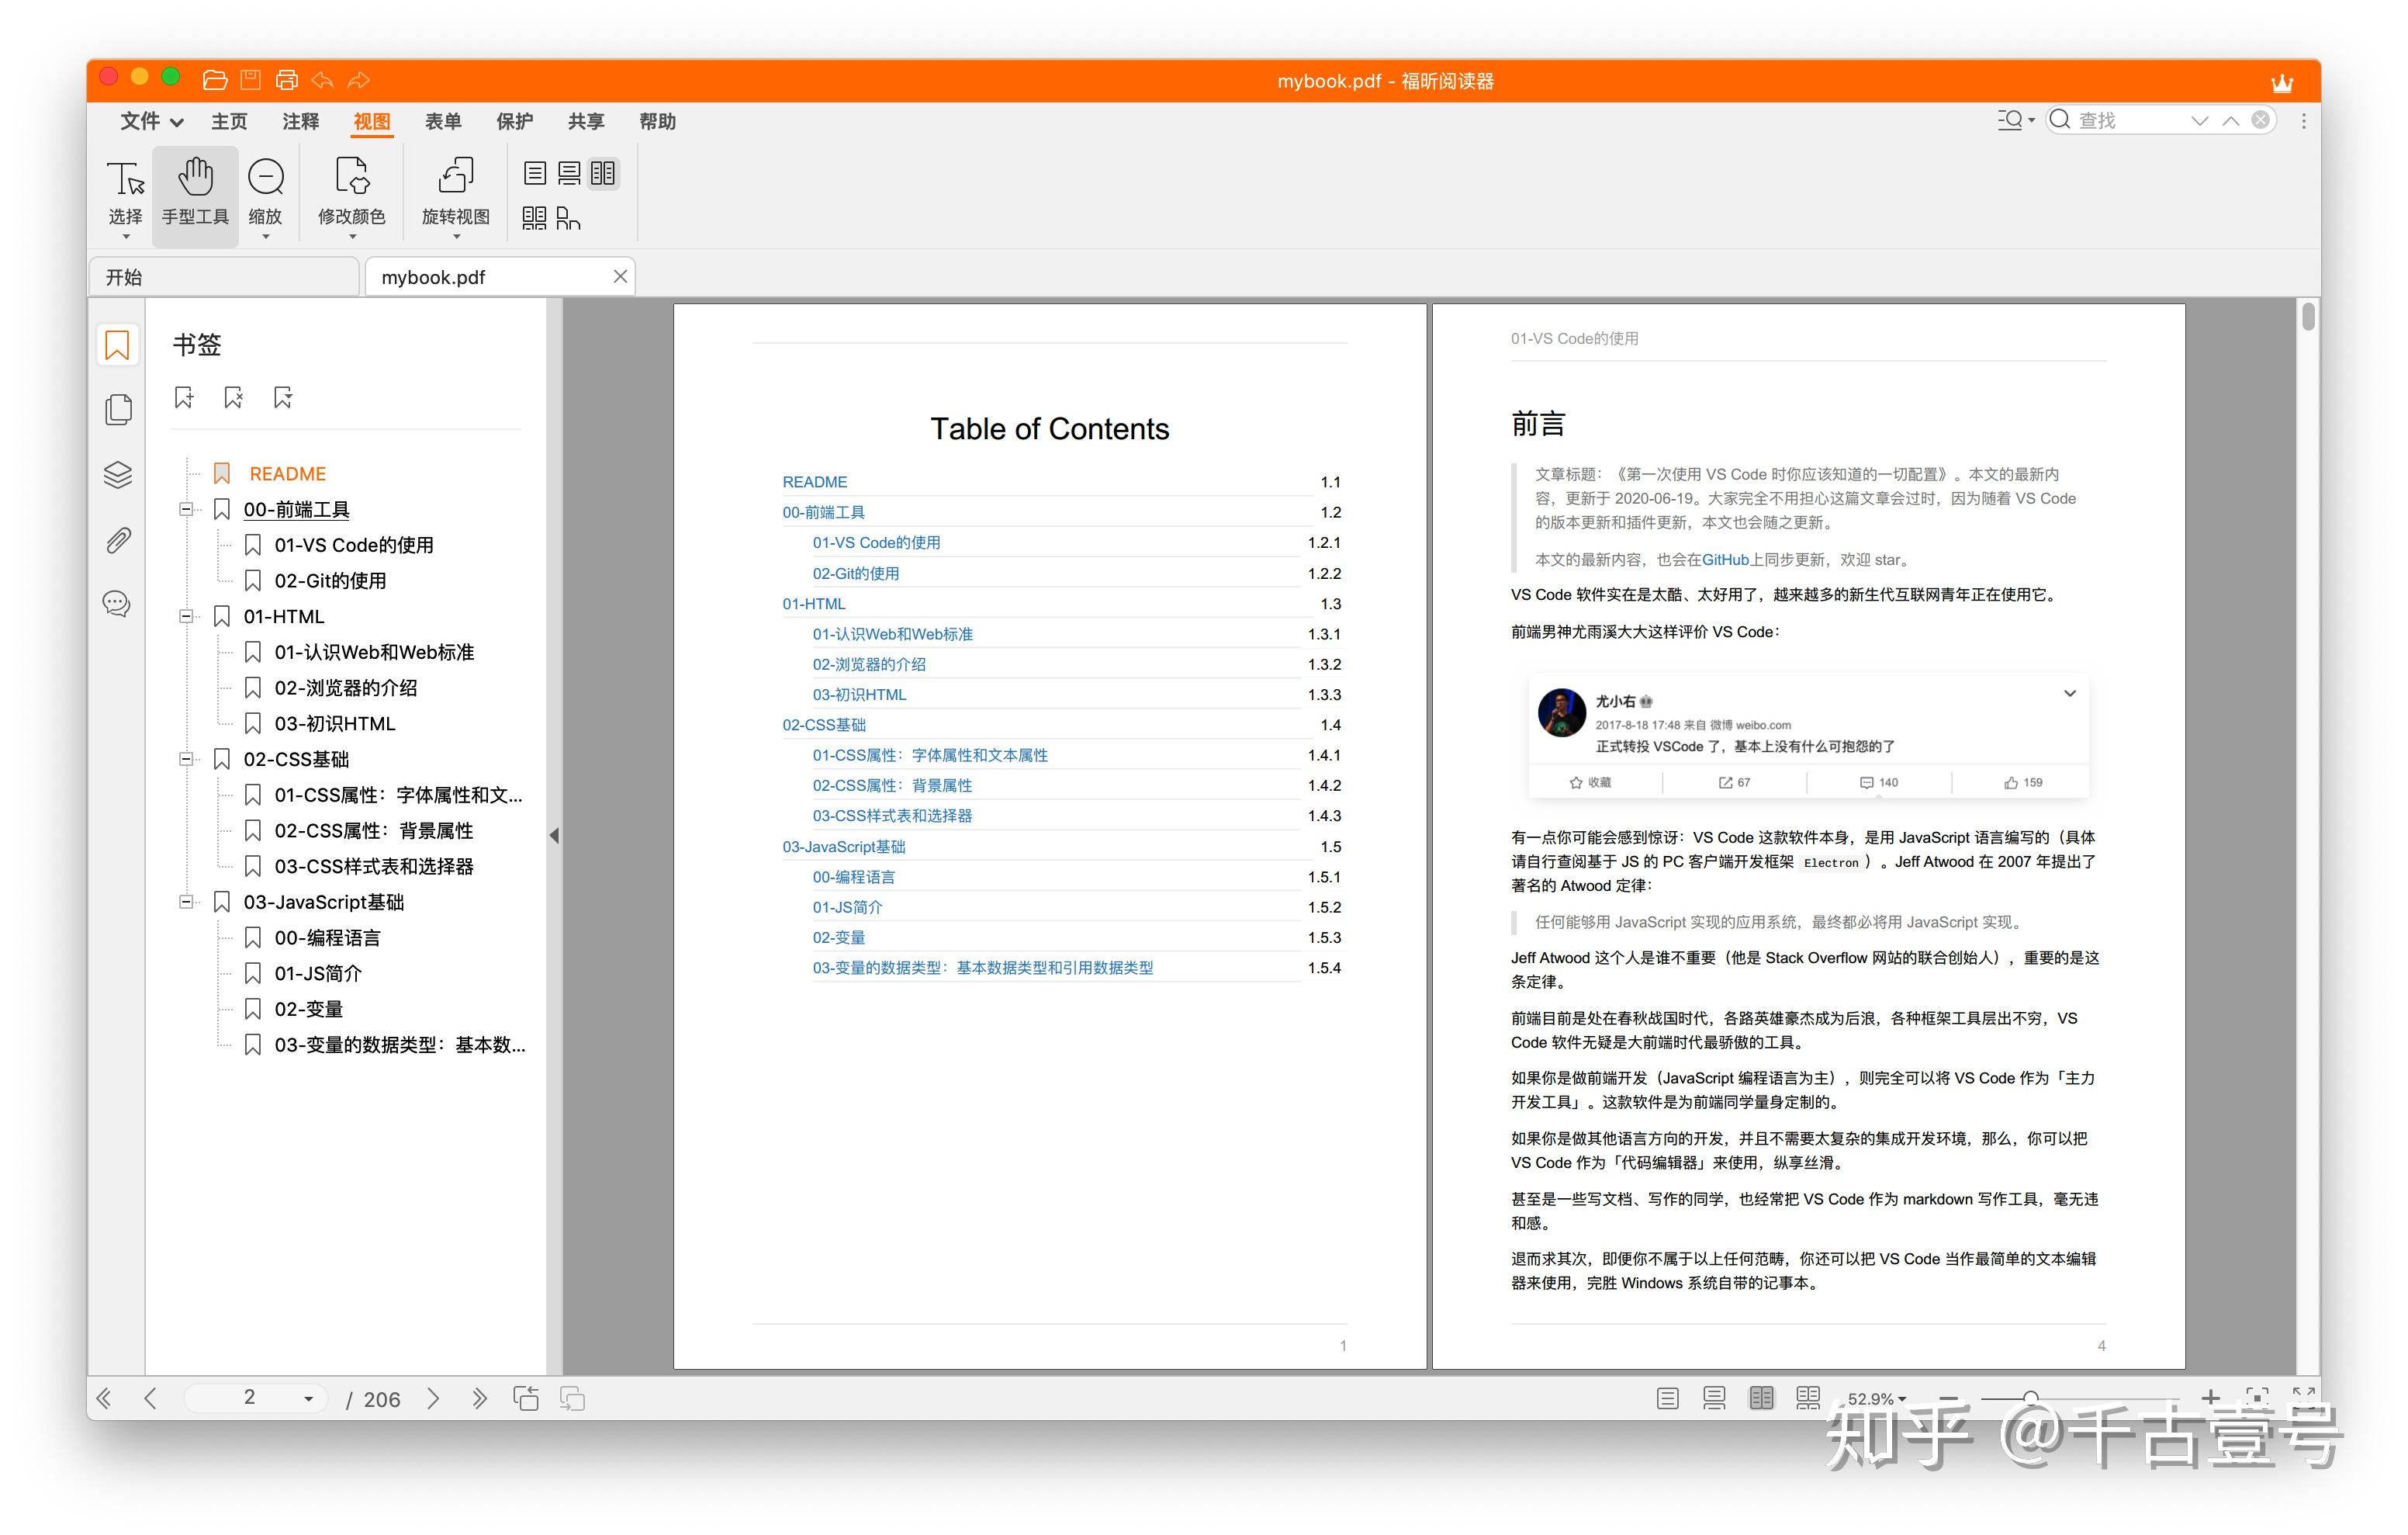Open the page thumbnails panel in sidebar
This screenshot has height=1535, width=2408.
116,409
